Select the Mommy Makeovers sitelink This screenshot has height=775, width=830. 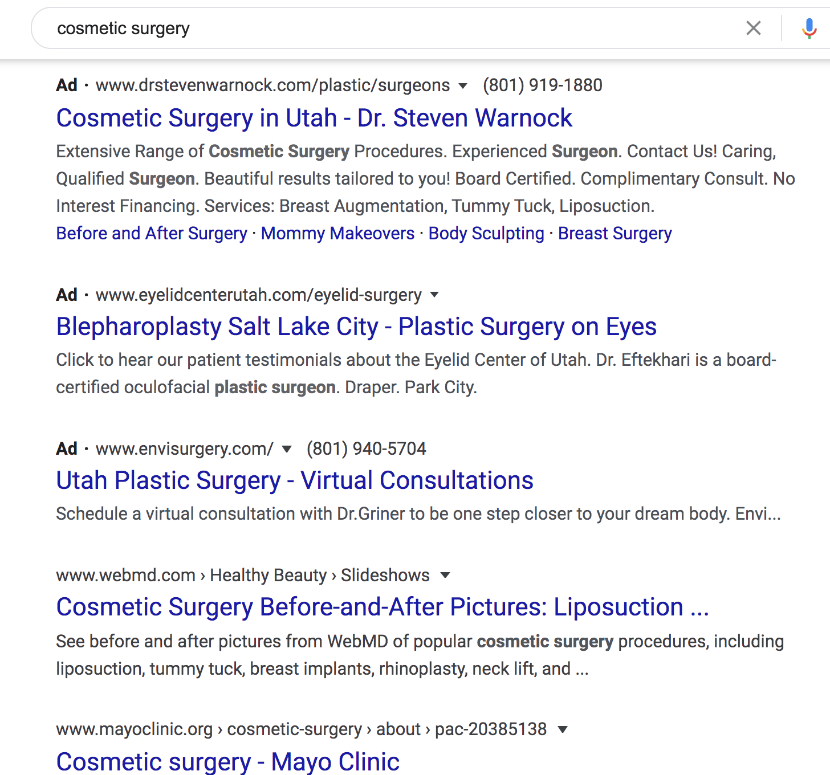pyautogui.click(x=337, y=234)
